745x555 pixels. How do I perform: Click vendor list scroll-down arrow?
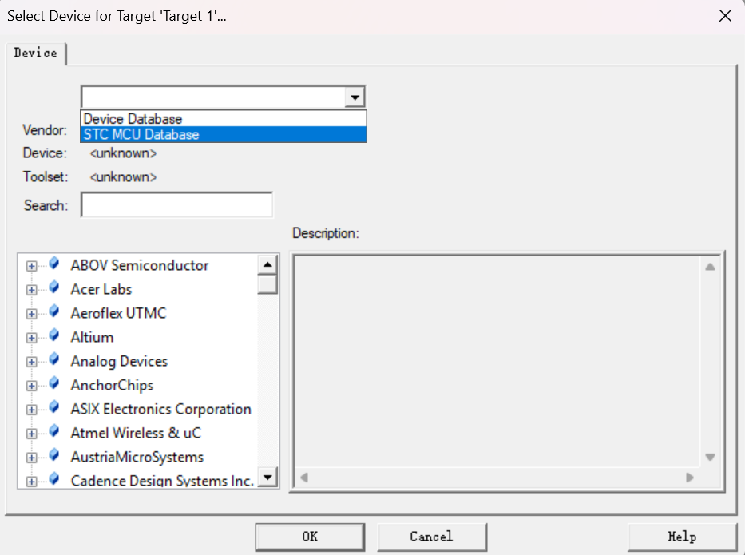pos(267,477)
